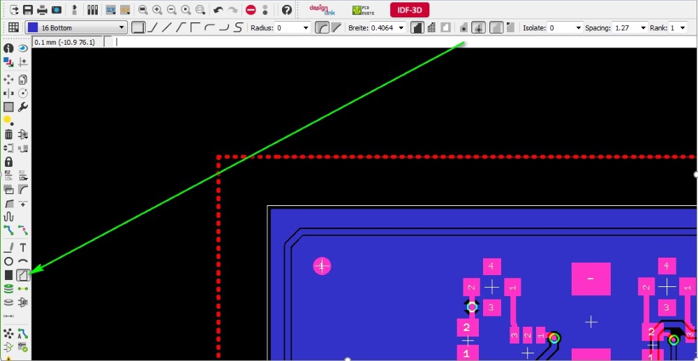Open the Help question mark icon

click(x=287, y=10)
